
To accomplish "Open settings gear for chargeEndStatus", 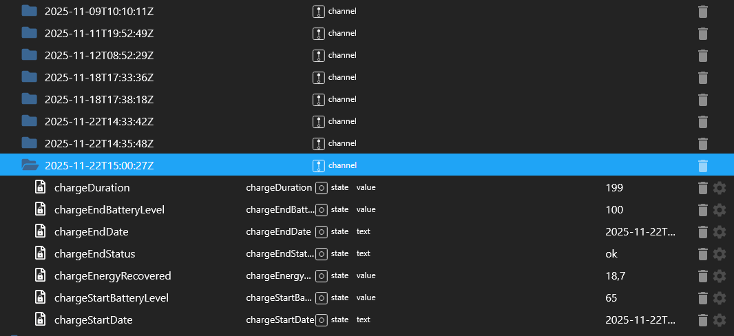I will click(x=720, y=254).
